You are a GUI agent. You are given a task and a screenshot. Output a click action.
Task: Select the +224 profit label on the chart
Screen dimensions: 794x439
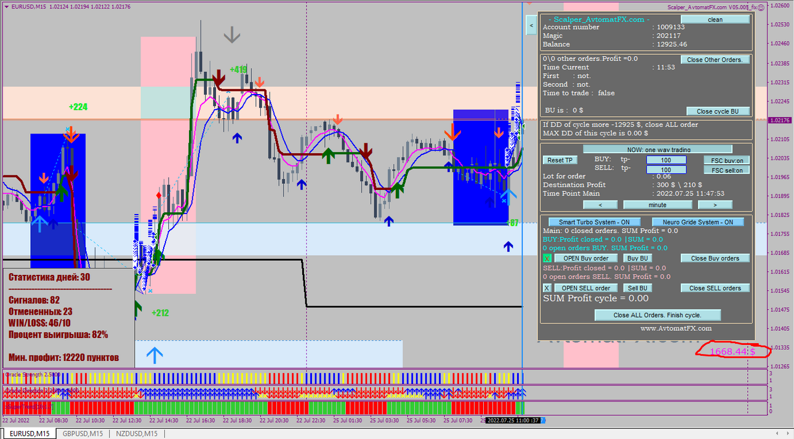[x=78, y=107]
